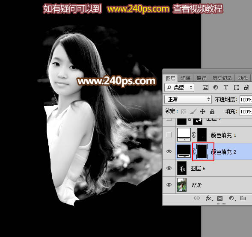
Task: Switch to the 通道 tab
Action: (x=185, y=78)
